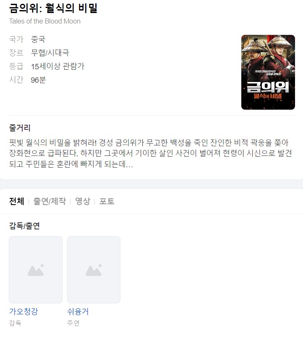Click the genre value 무협/시대극
The height and width of the screenshot is (337, 303).
pyautogui.click(x=50, y=53)
